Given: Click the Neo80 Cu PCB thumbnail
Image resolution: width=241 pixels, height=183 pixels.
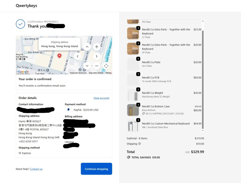Looking at the screenshot, I should 133,79.
